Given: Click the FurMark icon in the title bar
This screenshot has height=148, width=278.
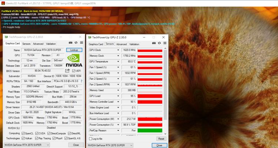Looking at the screenshot, I should 3,3.
